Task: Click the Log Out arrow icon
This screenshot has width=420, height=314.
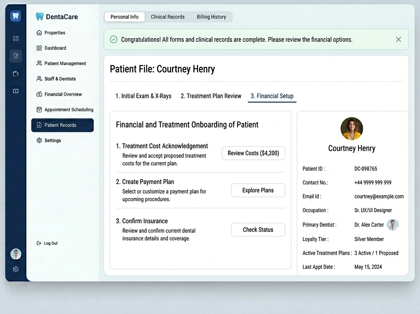Action: coord(39,243)
